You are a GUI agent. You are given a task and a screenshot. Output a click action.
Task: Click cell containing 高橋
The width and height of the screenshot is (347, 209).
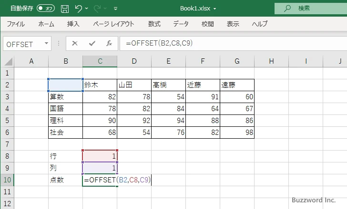click(x=168, y=85)
